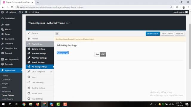Set Rating on ad switch Off
Screen dimensions: 191x107
(x=103, y=54)
